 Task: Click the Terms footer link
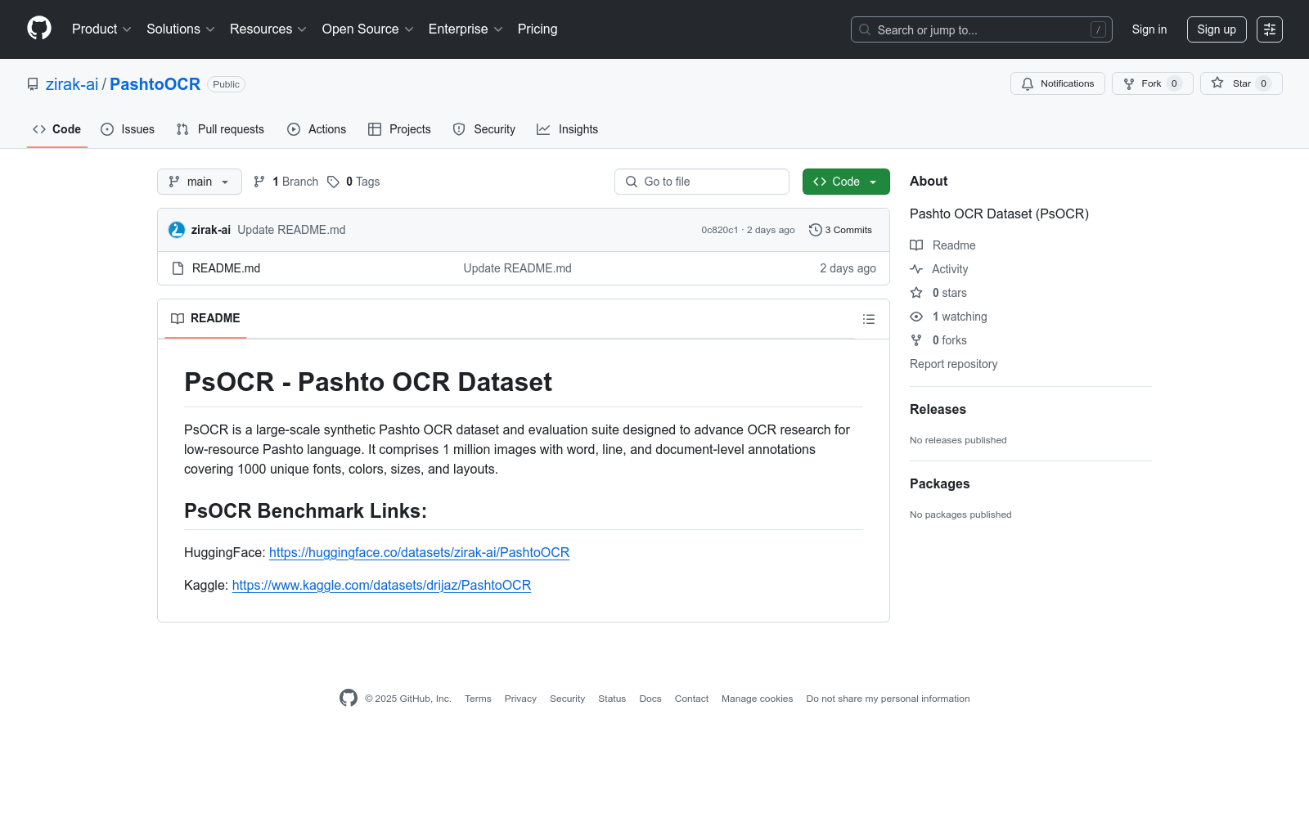click(478, 699)
